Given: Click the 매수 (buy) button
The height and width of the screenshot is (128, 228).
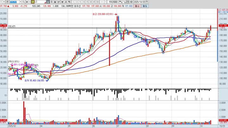Looking at the screenshot, I should (137, 6).
